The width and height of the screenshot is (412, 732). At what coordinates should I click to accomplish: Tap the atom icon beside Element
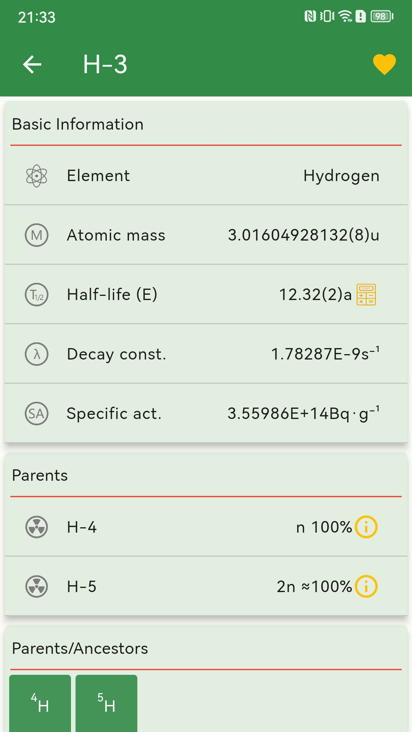(37, 176)
